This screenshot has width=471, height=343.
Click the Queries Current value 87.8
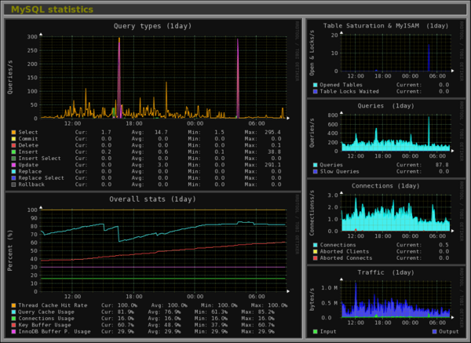442,165
